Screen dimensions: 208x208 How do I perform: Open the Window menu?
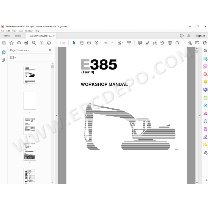pyautogui.click(x=29, y=31)
